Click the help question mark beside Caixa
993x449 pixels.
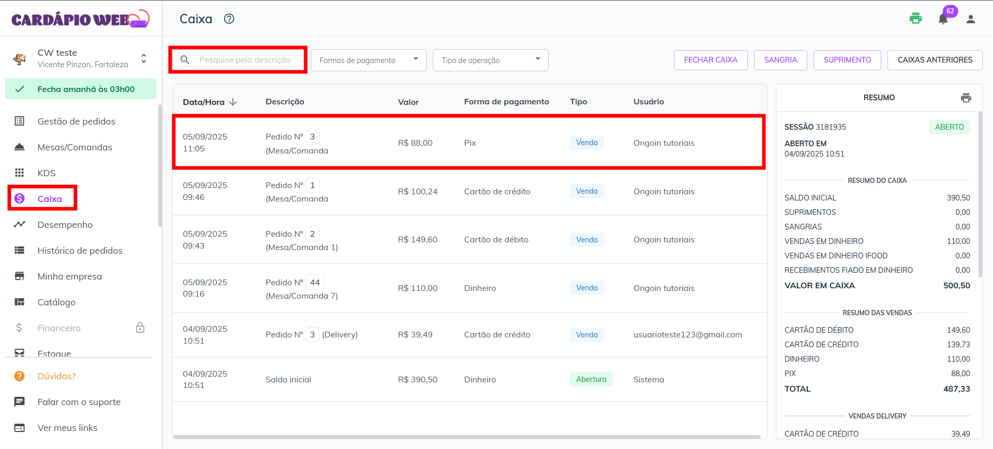tap(229, 19)
